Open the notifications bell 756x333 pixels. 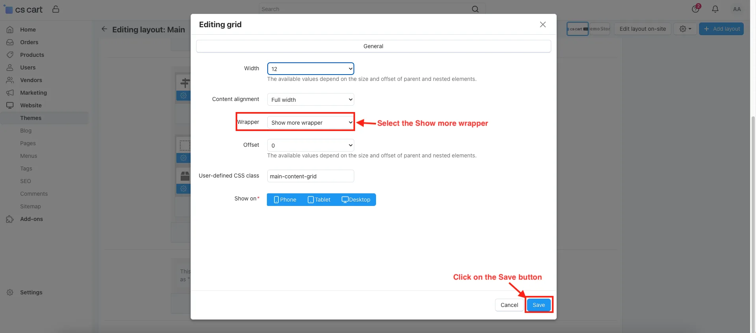click(715, 9)
